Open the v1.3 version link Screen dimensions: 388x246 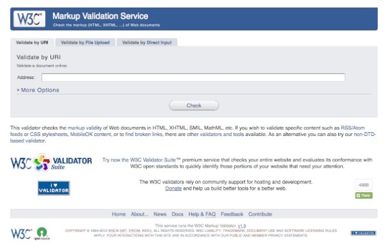(242, 226)
